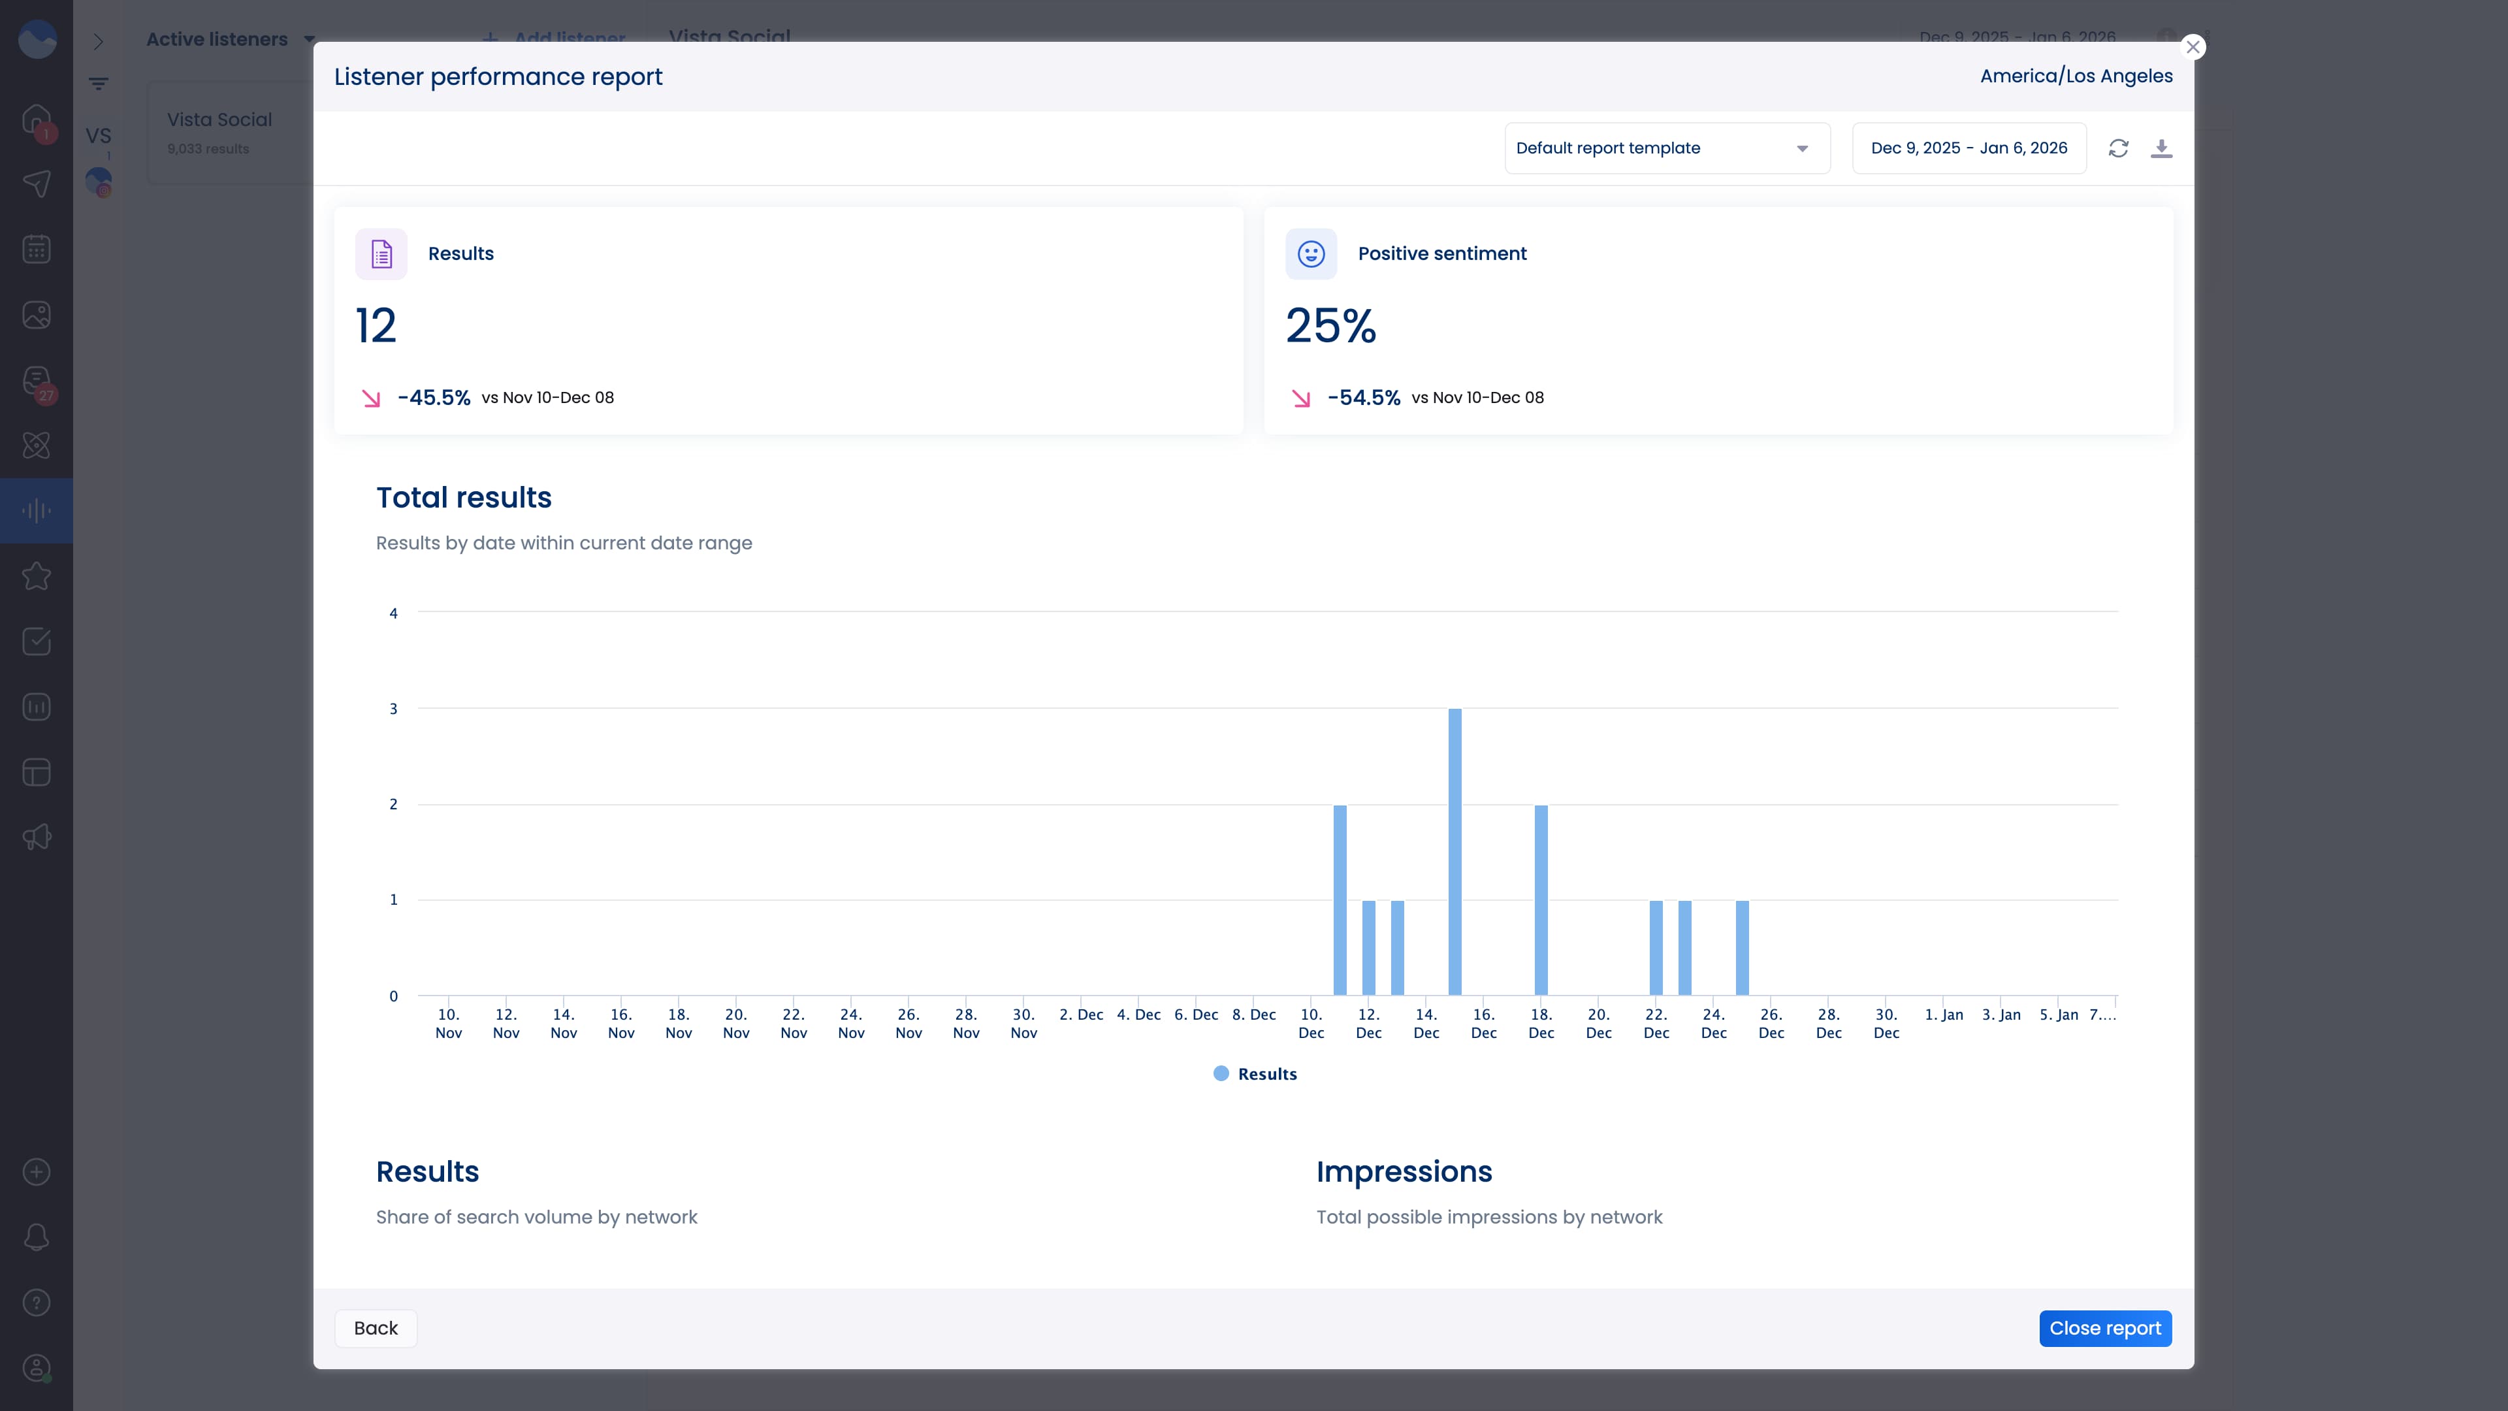The image size is (2508, 1411).
Task: Open the home page via sidebar icon
Action: pos(36,120)
